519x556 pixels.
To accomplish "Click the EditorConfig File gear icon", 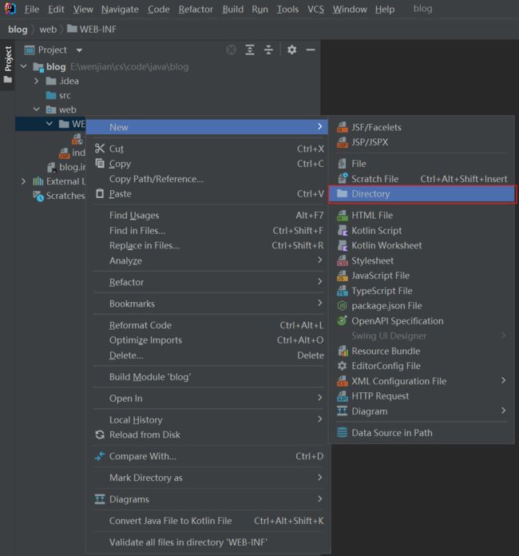I will (342, 366).
